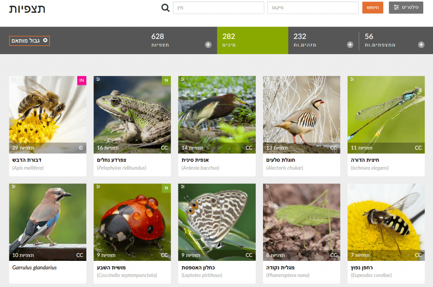The height and width of the screenshot is (287, 433).
Task: Click filter icon on Garrulus glandarius photo
Action: [14, 186]
